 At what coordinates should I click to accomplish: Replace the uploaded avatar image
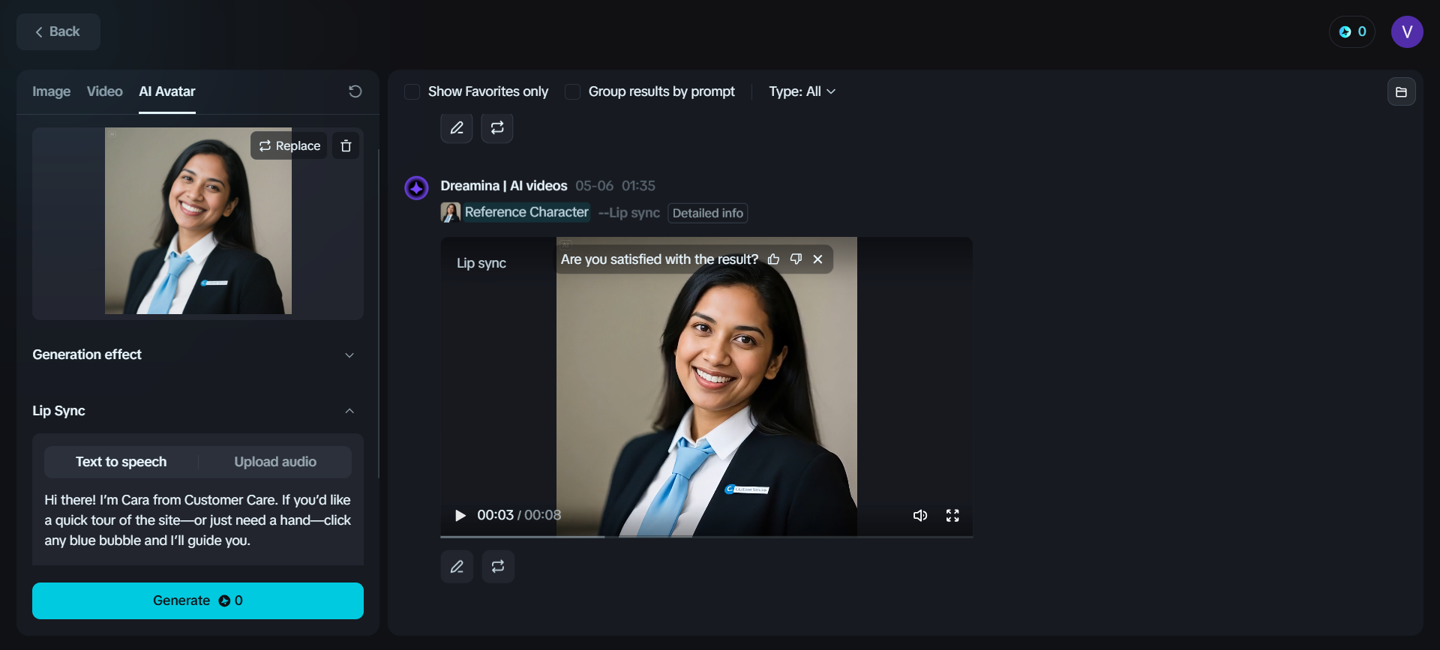point(289,145)
